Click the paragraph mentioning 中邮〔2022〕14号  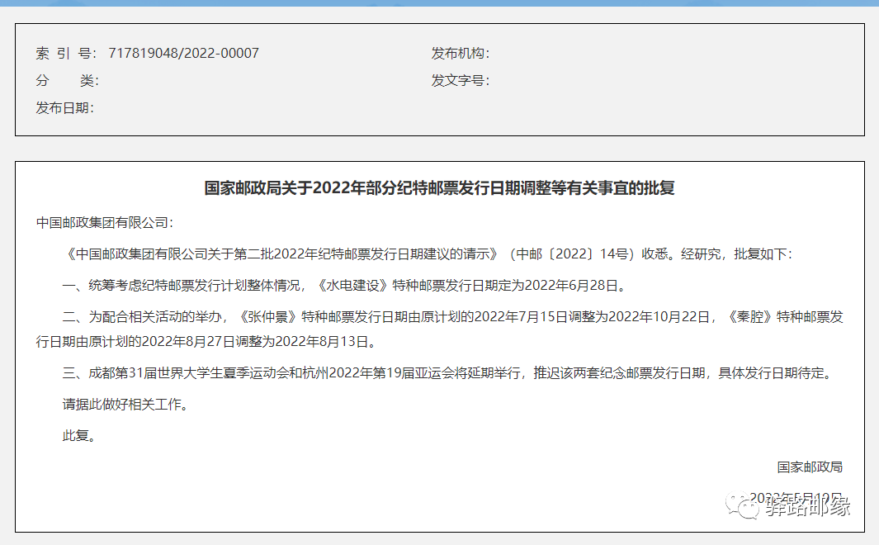pos(428,254)
